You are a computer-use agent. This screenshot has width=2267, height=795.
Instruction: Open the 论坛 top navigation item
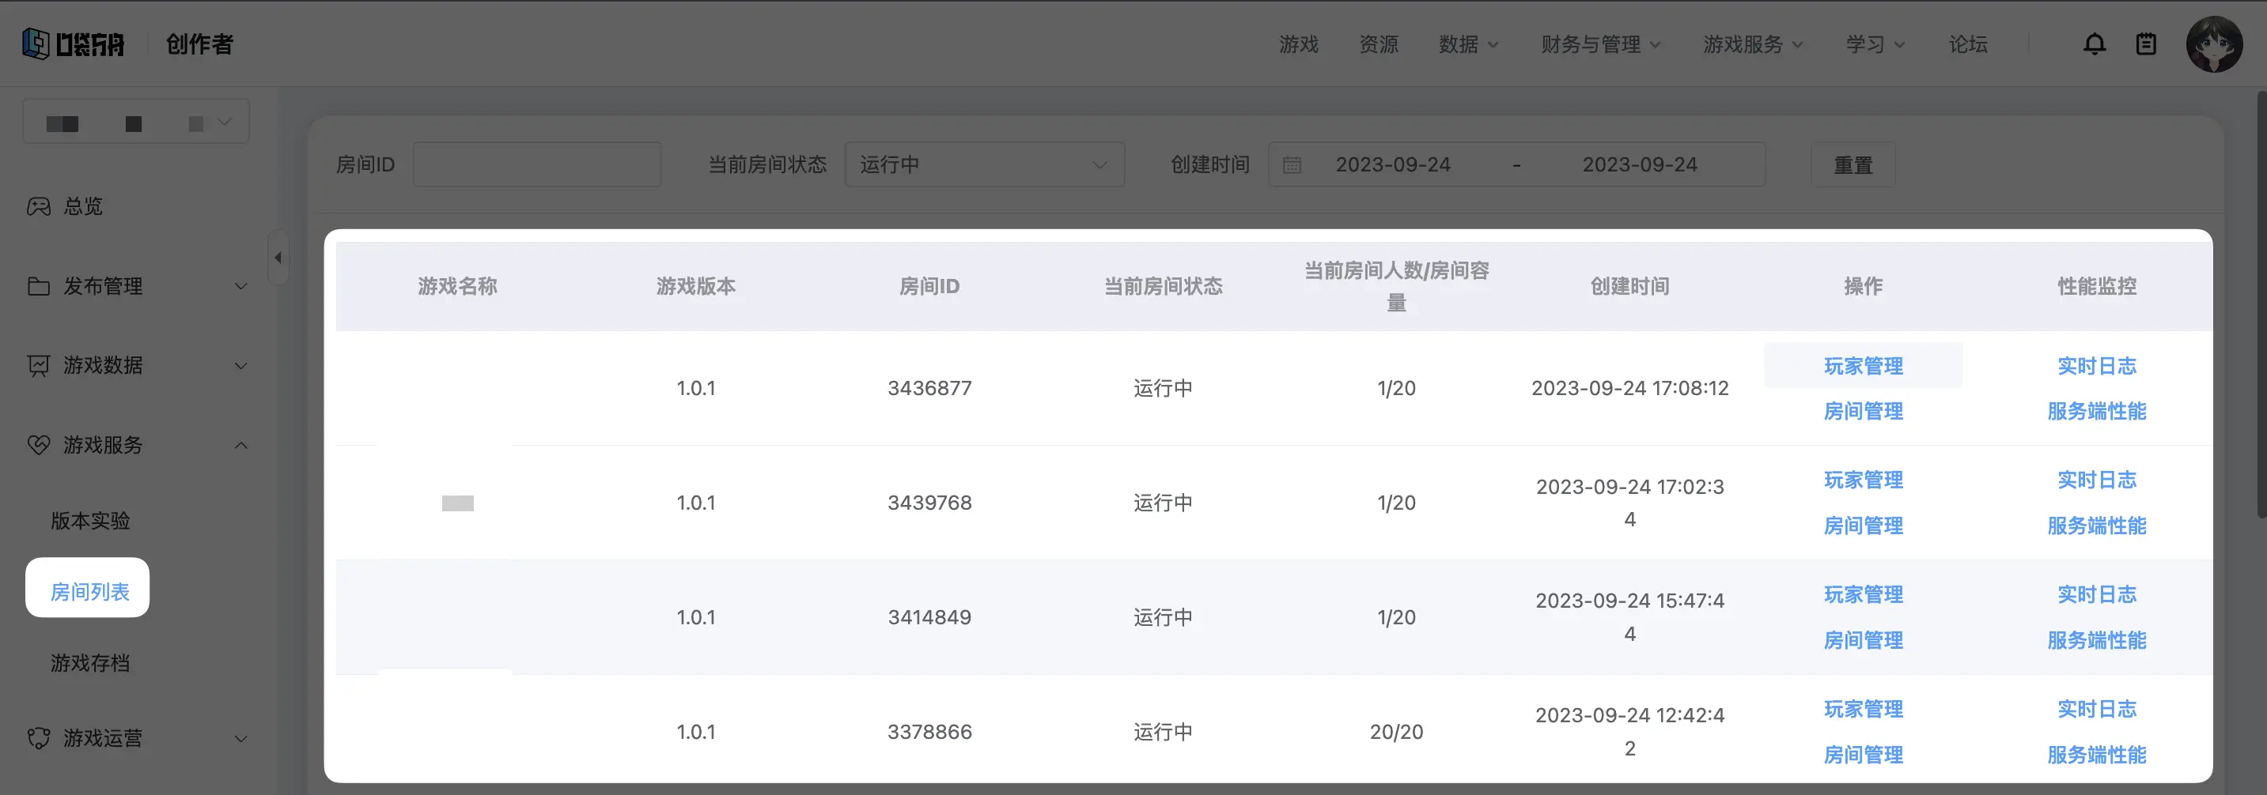1968,44
